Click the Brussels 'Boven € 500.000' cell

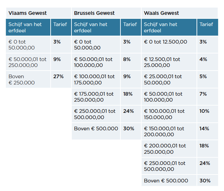[x=96, y=128]
